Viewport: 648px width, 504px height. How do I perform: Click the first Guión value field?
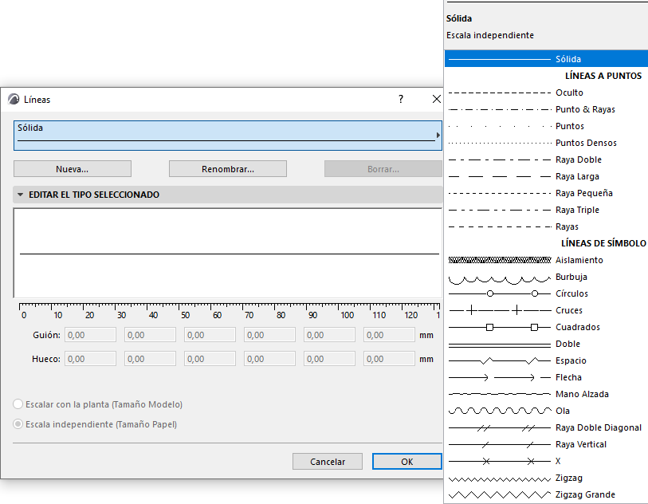pos(89,334)
